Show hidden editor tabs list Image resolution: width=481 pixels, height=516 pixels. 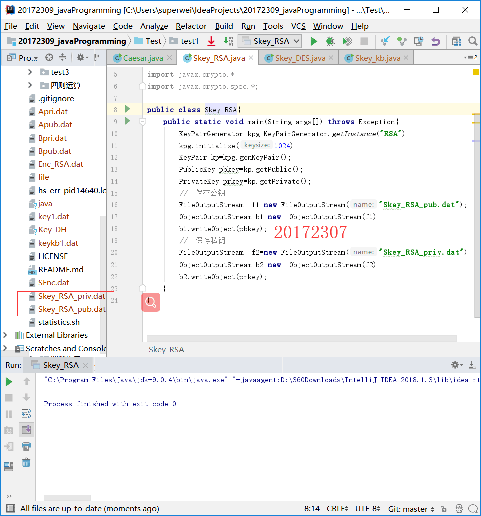[471, 57]
